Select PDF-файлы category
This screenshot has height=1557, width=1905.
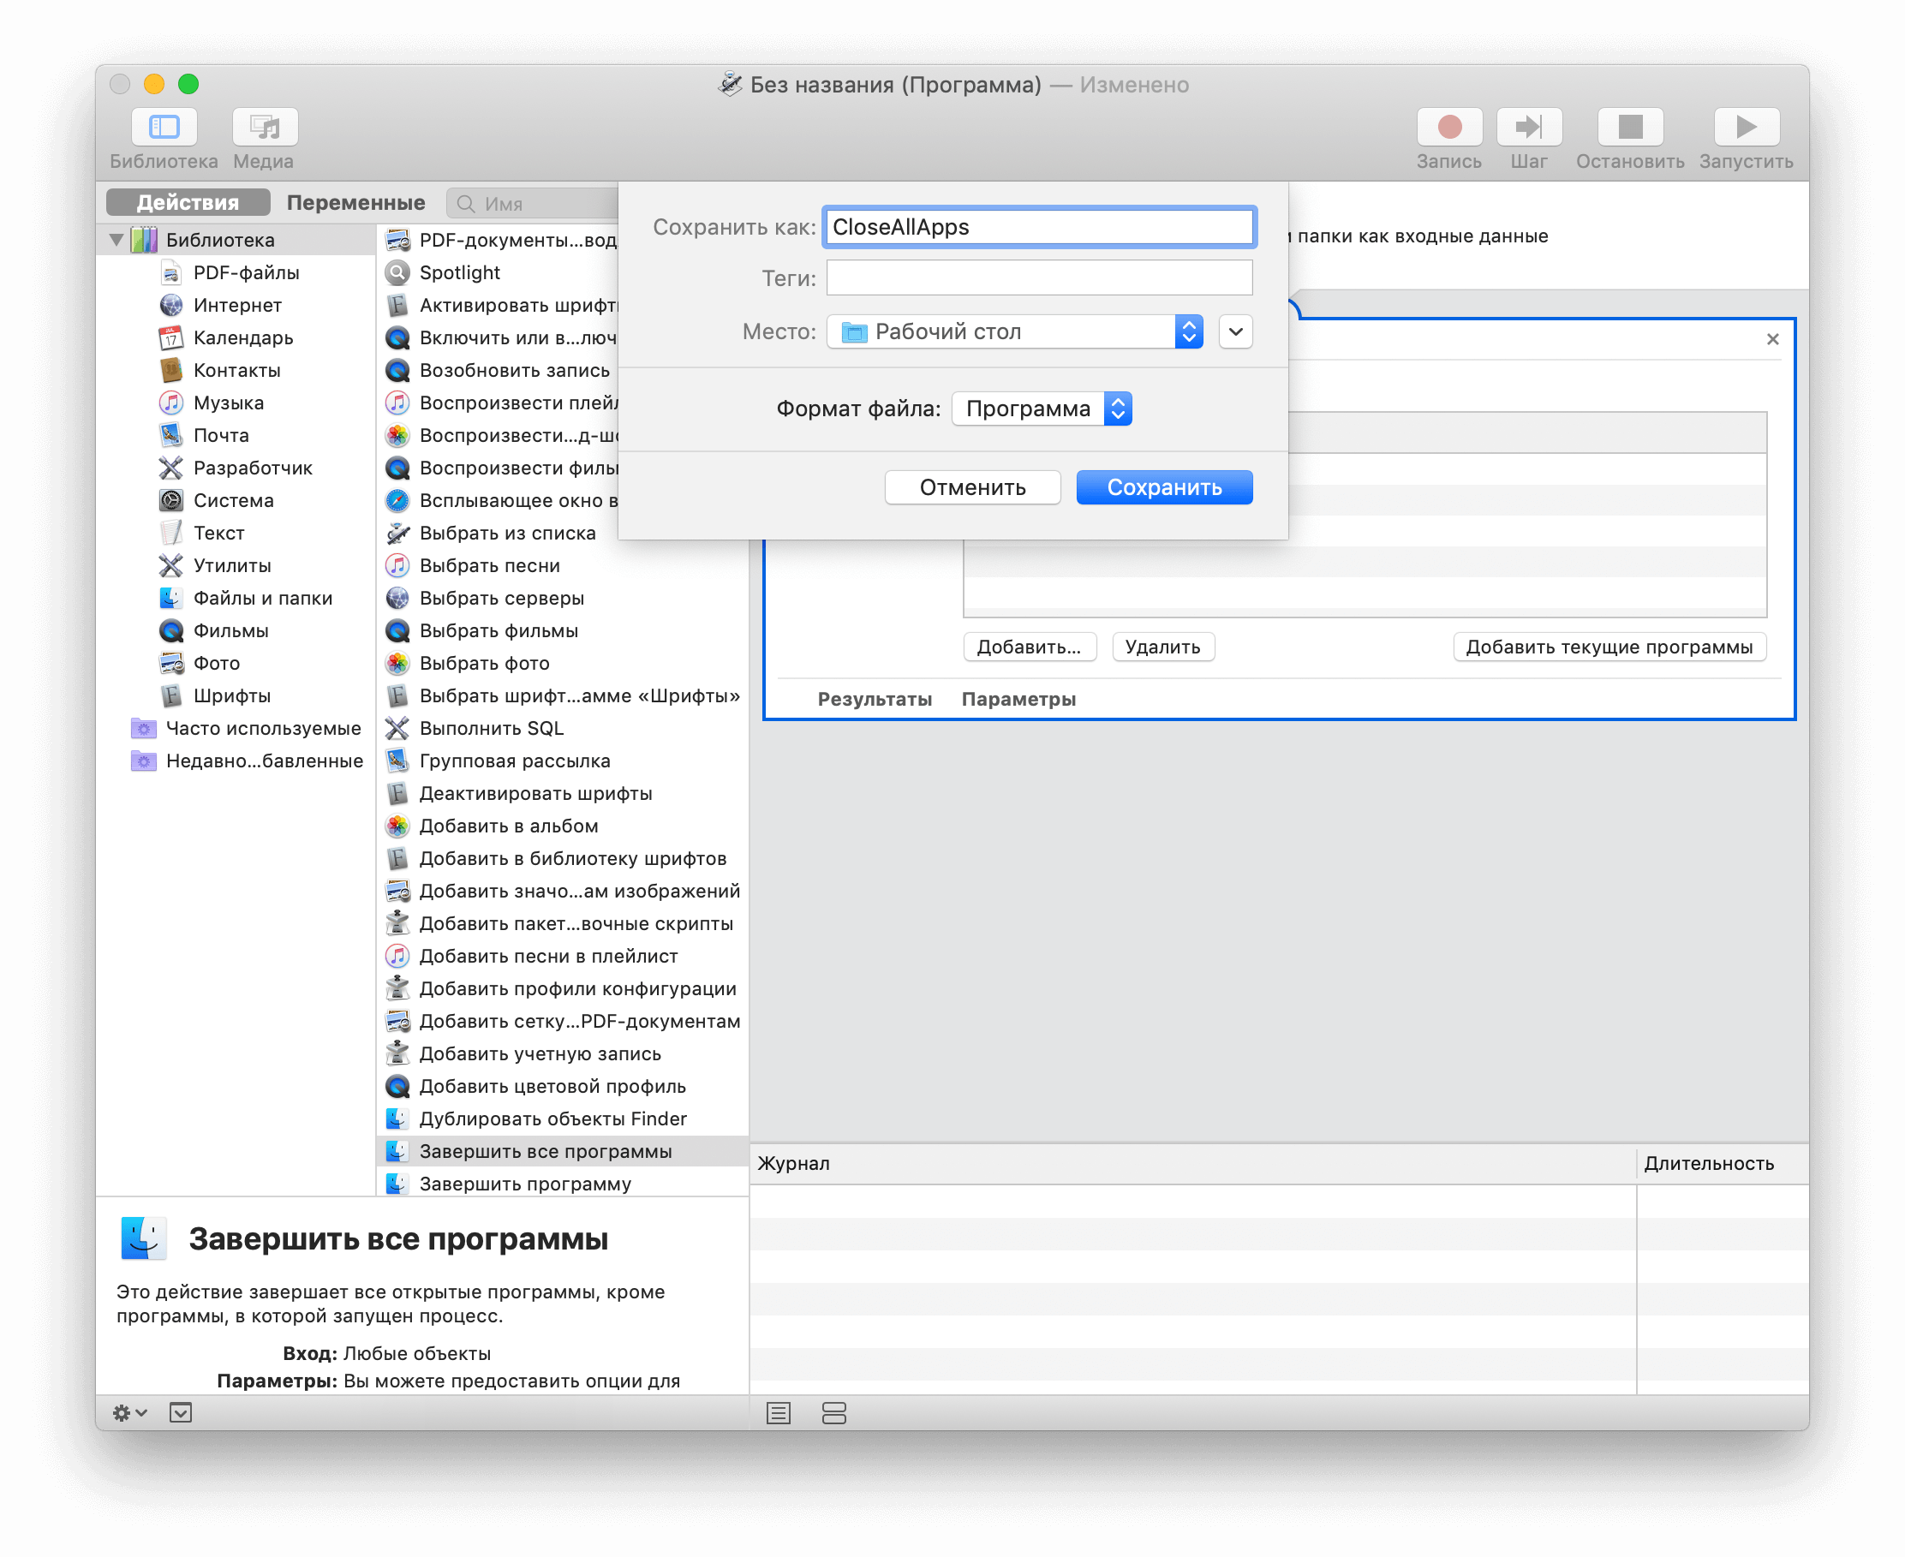coord(246,272)
